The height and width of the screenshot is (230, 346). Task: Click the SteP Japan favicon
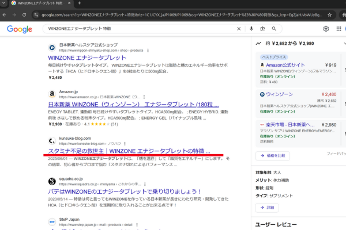click(x=52, y=222)
